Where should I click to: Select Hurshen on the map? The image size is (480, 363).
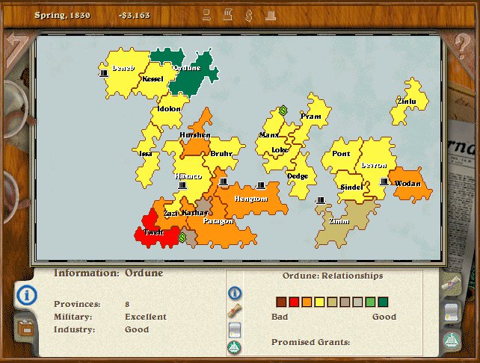(195, 135)
